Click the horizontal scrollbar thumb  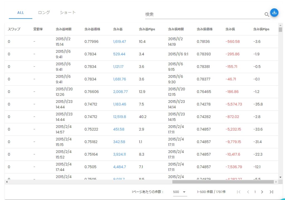223,182
